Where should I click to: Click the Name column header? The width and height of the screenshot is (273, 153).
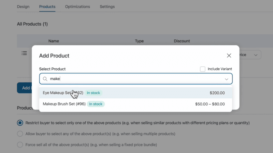[54, 41]
